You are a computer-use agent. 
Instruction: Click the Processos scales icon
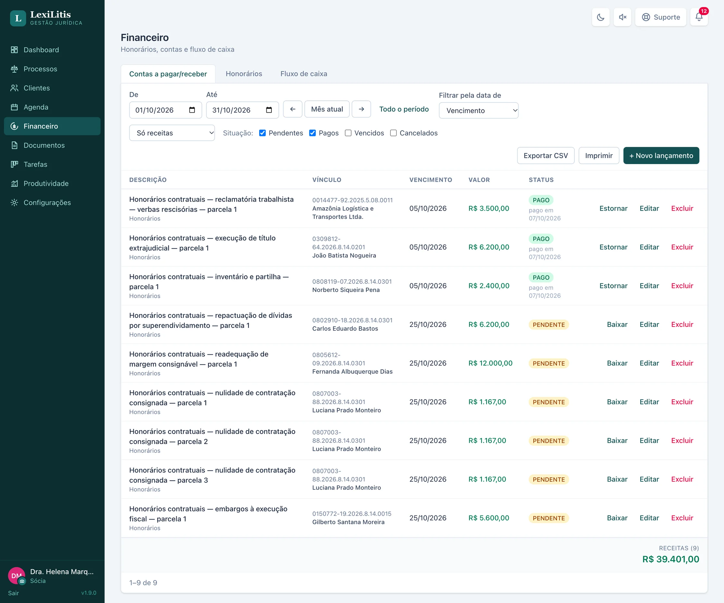click(x=14, y=69)
